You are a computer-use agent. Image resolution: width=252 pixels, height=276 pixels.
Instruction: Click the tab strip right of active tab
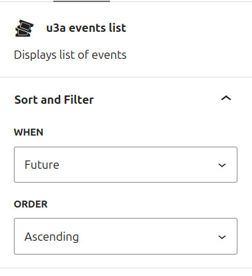tap(181, 1)
